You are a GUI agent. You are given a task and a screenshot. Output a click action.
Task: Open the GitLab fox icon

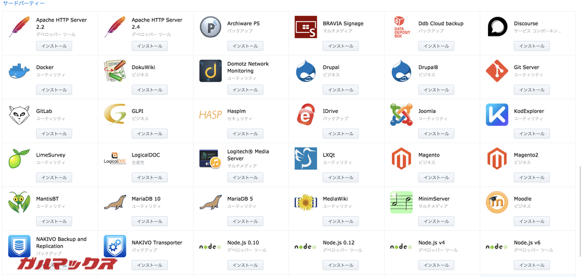(19, 115)
